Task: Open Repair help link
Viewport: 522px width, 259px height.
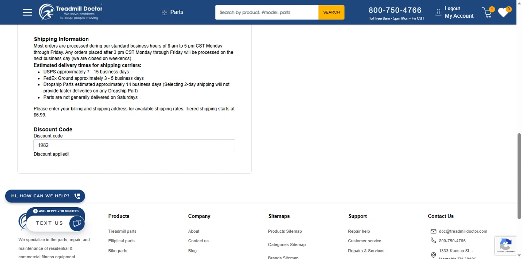Action: [359, 231]
